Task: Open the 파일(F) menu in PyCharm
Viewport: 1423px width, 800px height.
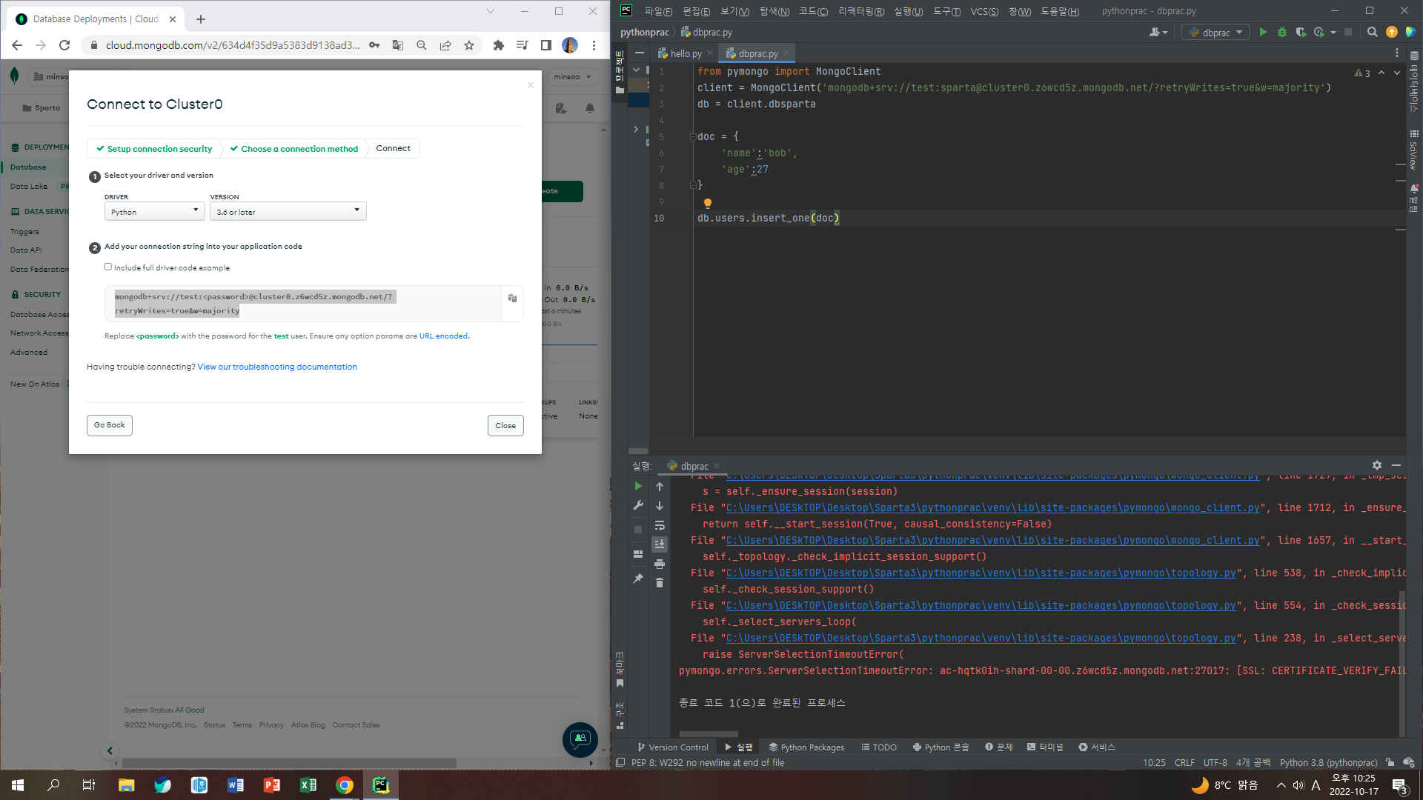Action: tap(658, 11)
